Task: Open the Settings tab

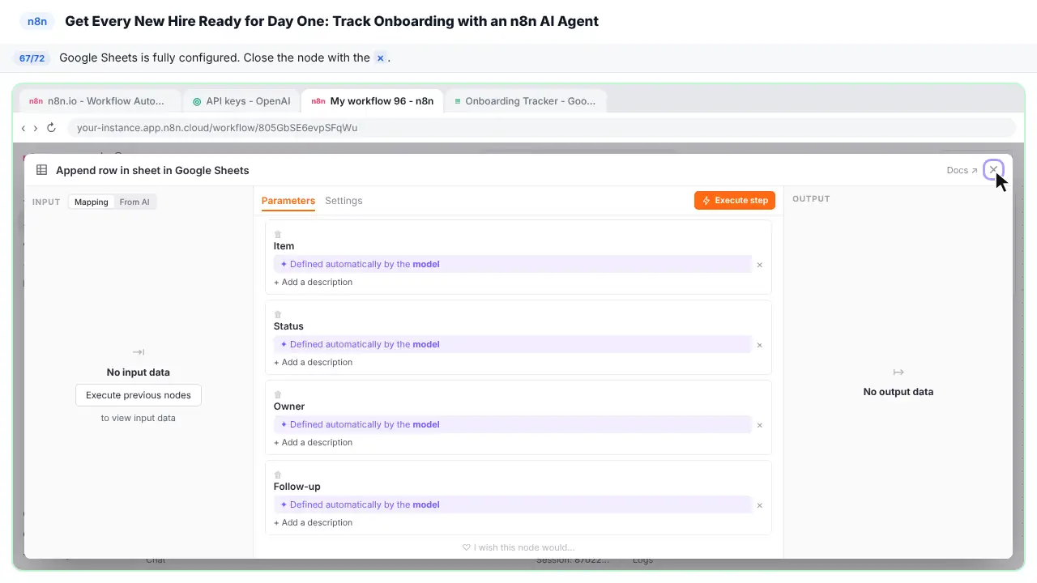Action: click(344, 201)
